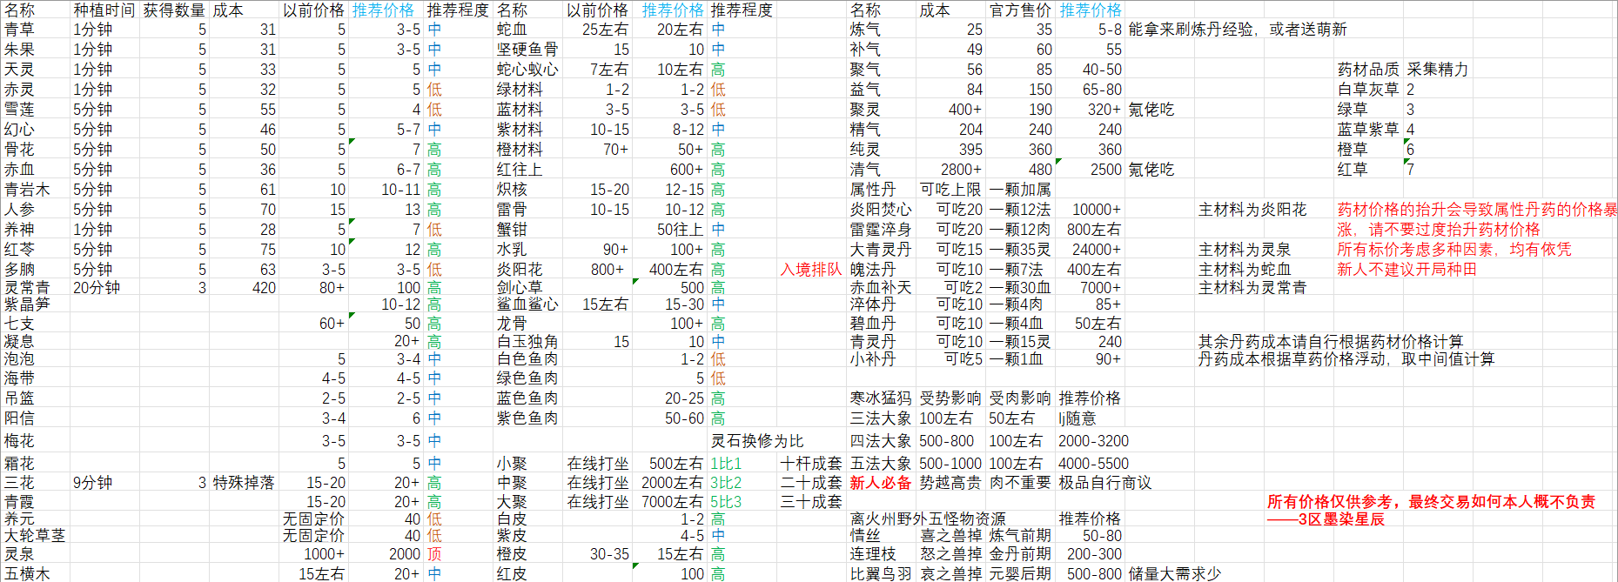Click the 种植时间 column header cell
Image resolution: width=1618 pixels, height=582 pixels.
click(104, 10)
